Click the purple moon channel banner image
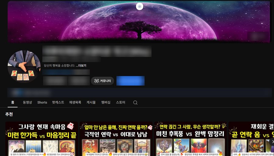The height and width of the screenshot is (156, 274). pyautogui.click(x=139, y=22)
